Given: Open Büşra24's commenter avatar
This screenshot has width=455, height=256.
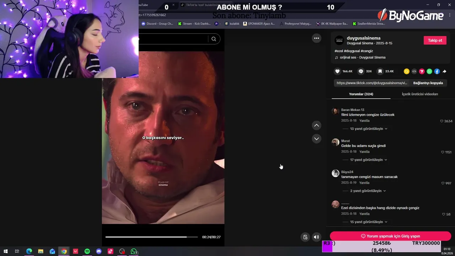Looking at the screenshot, I should pyautogui.click(x=335, y=173).
